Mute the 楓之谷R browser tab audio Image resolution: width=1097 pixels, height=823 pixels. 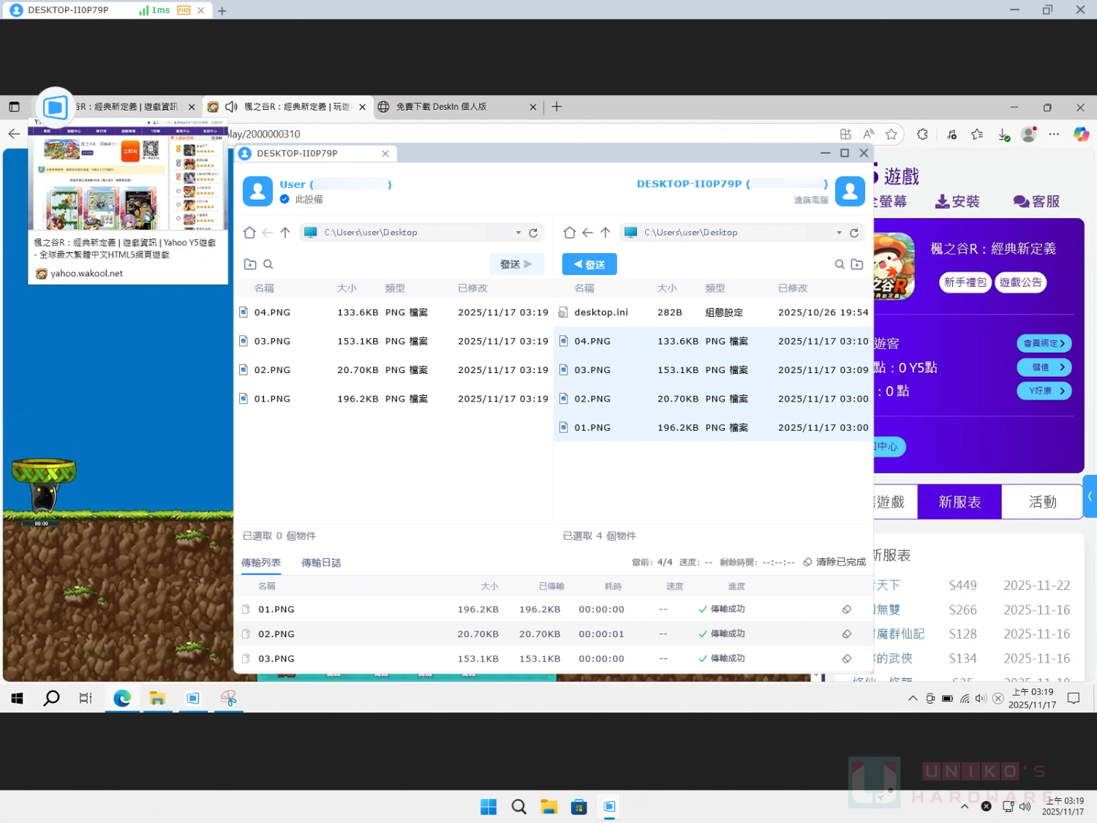click(231, 107)
